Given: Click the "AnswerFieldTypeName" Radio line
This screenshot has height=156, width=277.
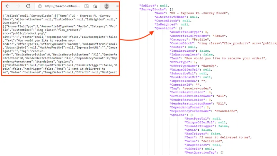Looking at the screenshot, I should (x=198, y=36).
